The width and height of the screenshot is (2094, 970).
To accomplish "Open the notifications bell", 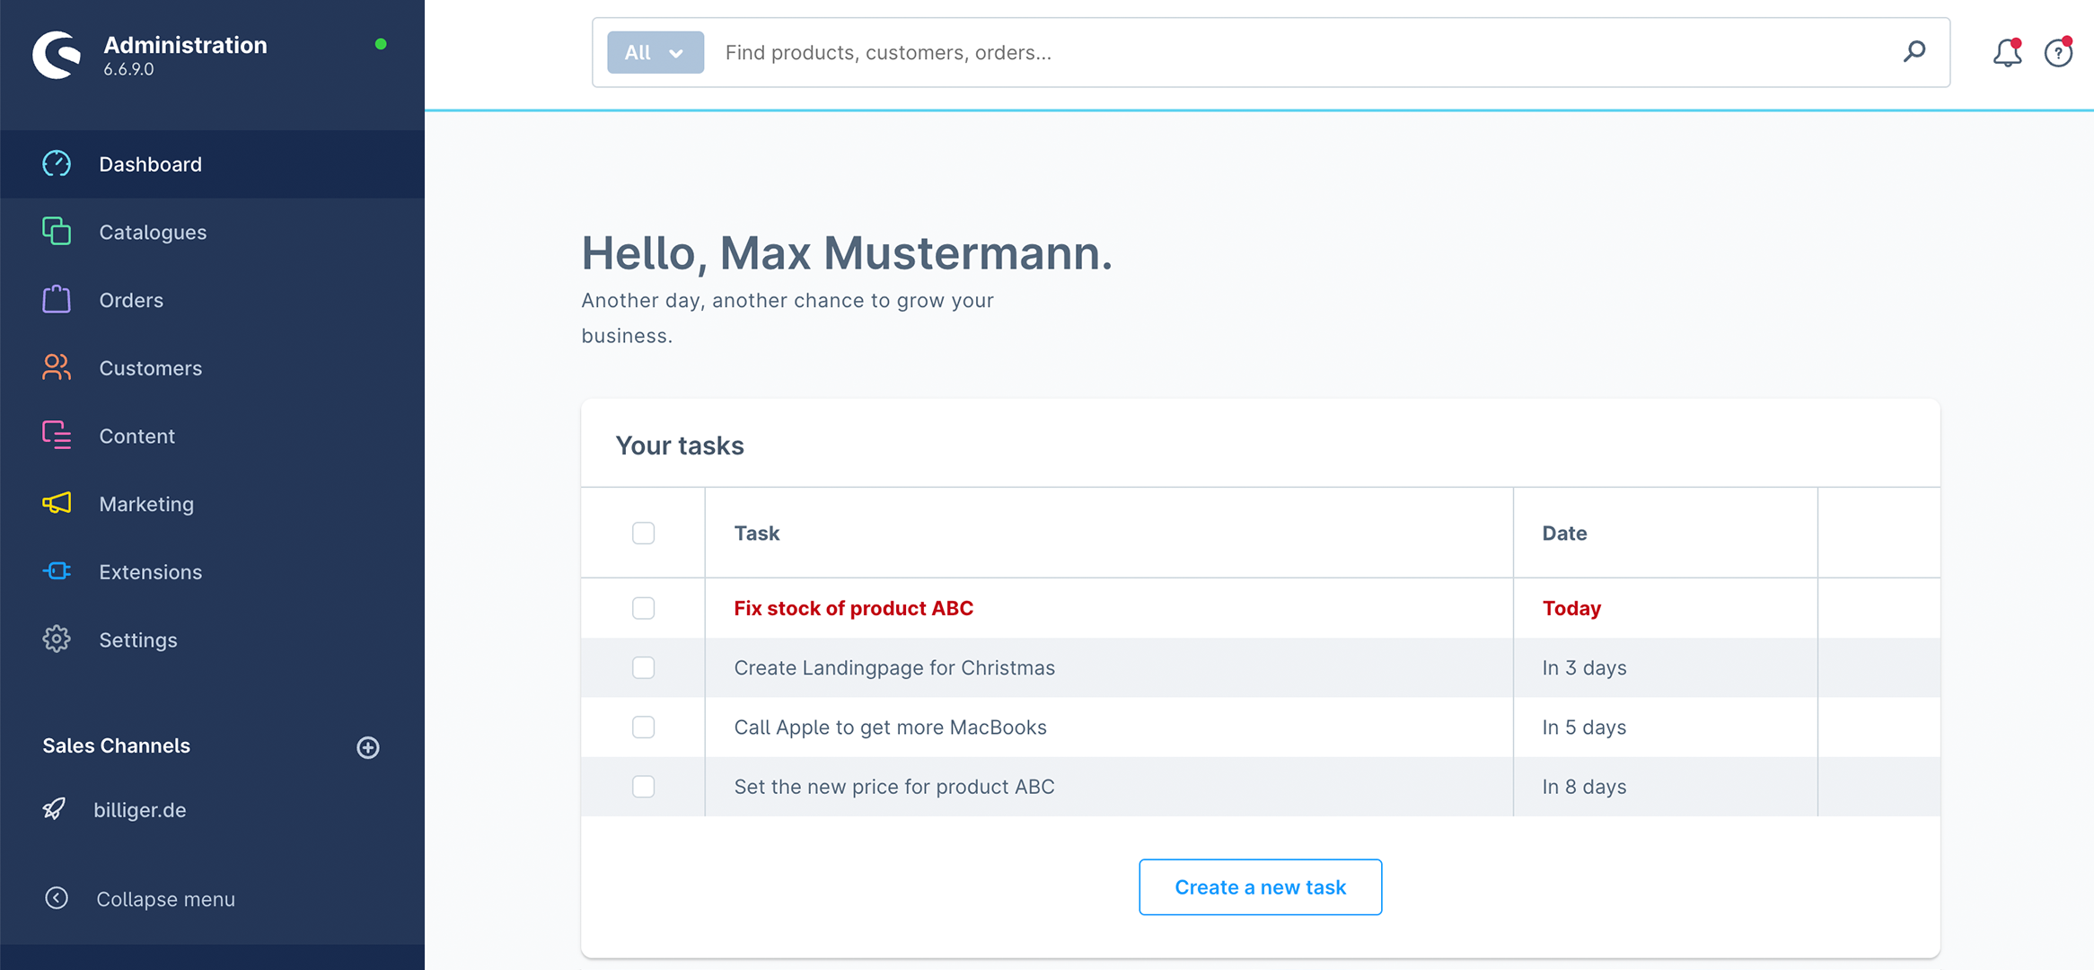I will click(2007, 53).
